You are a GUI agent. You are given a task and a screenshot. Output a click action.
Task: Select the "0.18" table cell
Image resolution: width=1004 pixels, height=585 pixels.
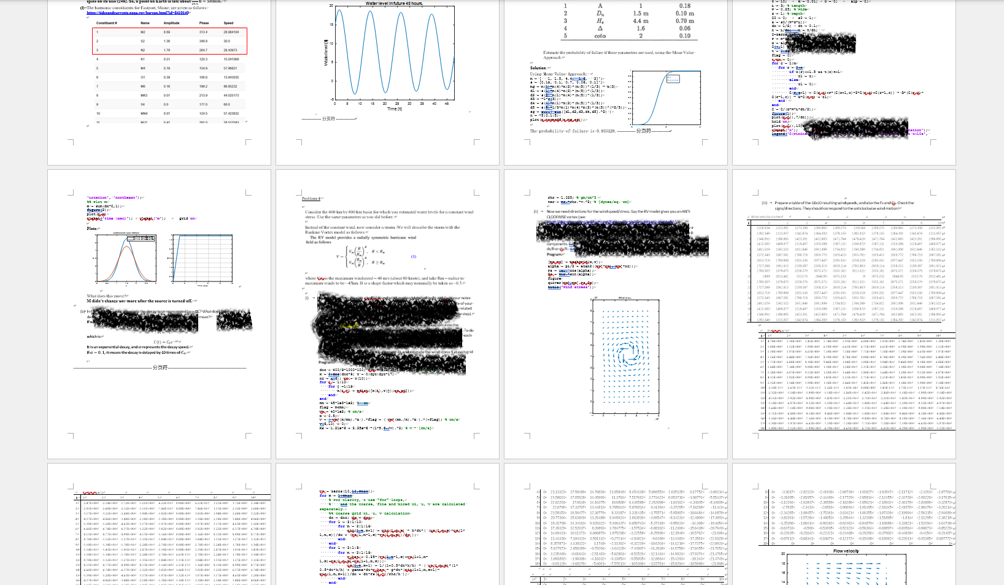(685, 6)
